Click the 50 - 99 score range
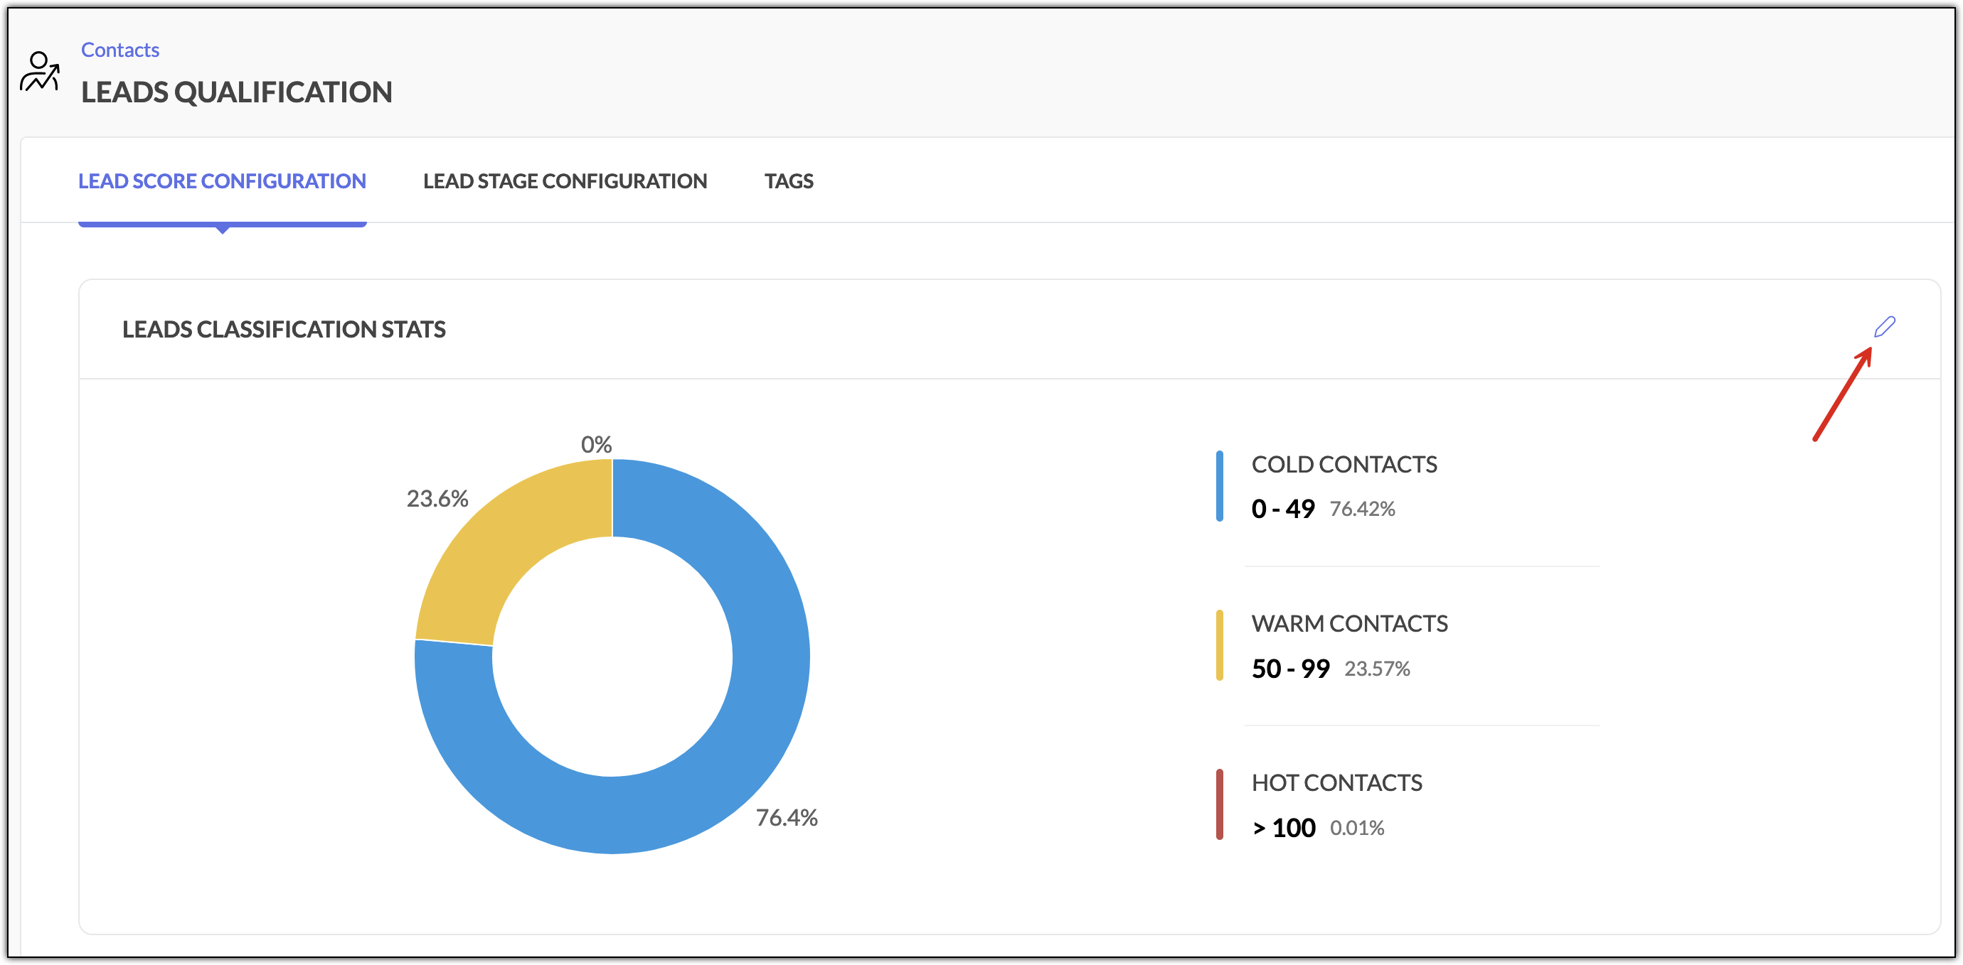1963x965 pixels. coord(1290,668)
